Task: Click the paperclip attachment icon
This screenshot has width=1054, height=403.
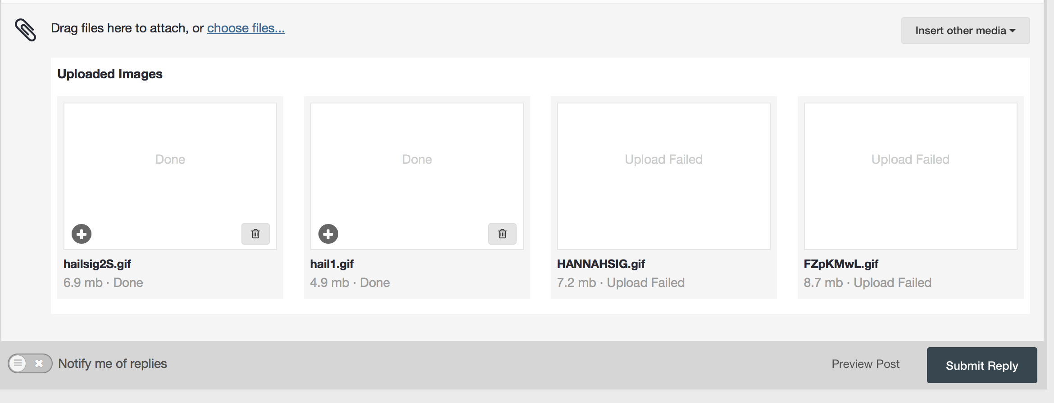Action: point(26,30)
